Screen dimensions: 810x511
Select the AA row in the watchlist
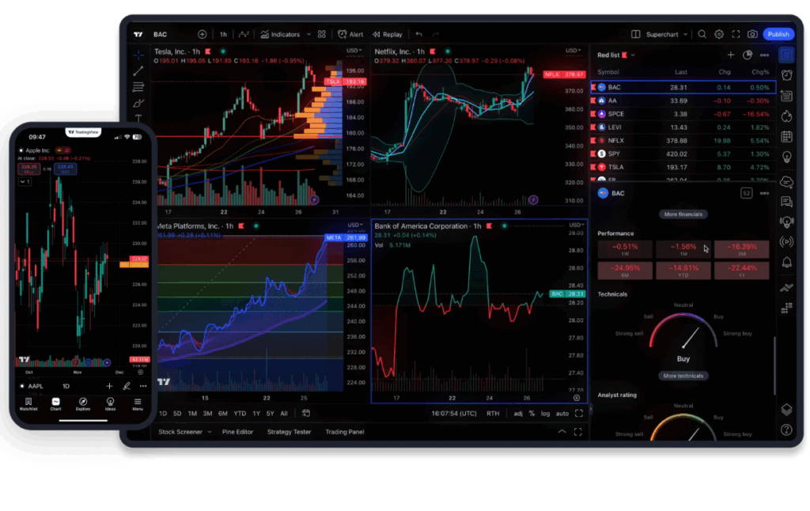tap(683, 100)
